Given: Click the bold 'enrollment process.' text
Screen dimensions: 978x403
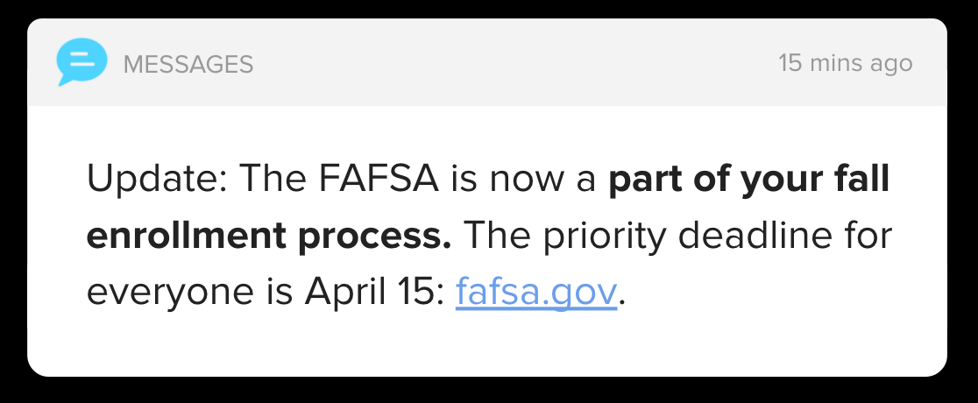Looking at the screenshot, I should (269, 236).
